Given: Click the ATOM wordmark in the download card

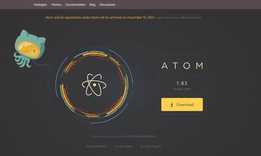Looking at the screenshot, I should [x=182, y=66].
